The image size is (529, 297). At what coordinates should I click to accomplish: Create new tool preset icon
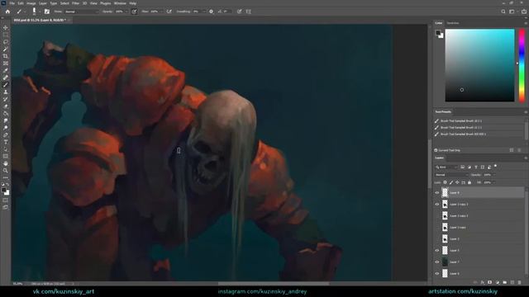pos(512,150)
